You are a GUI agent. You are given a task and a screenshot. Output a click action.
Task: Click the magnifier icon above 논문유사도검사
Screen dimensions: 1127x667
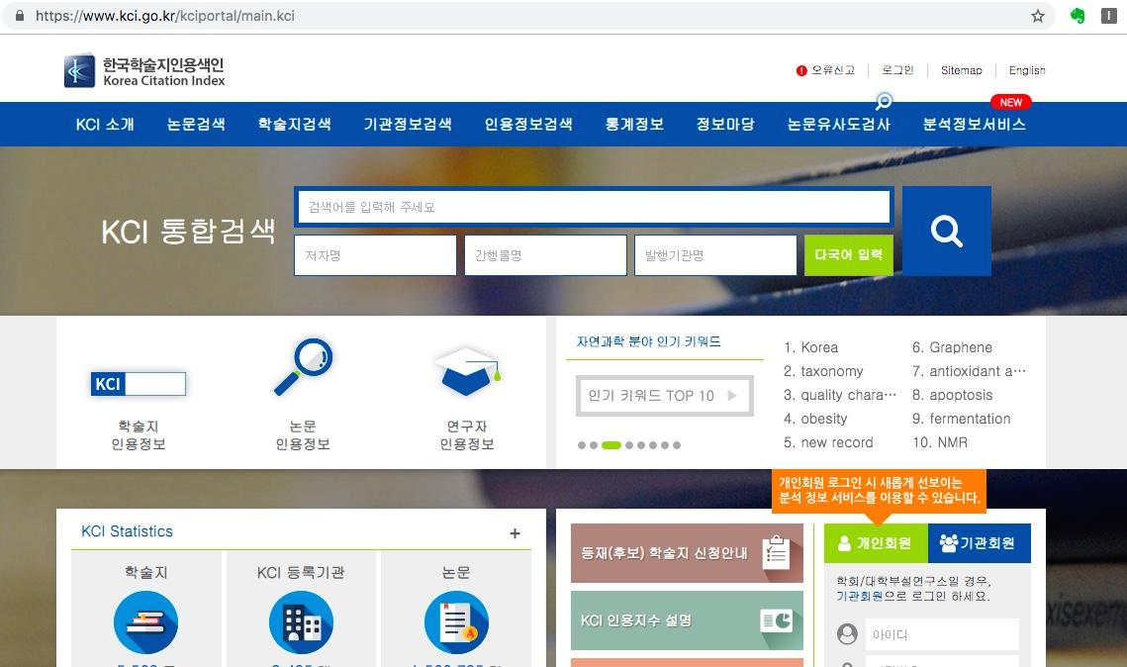coord(884,101)
